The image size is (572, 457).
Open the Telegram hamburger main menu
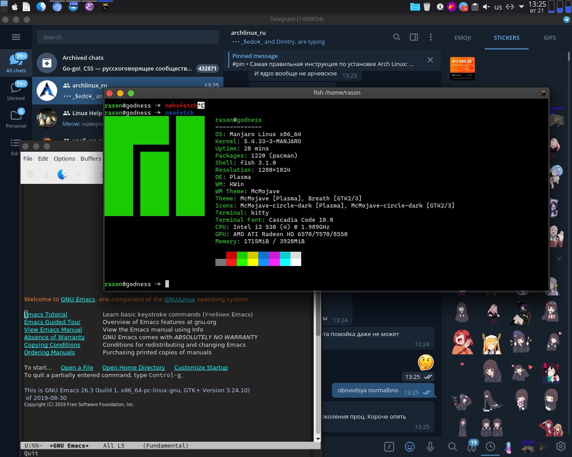point(16,37)
